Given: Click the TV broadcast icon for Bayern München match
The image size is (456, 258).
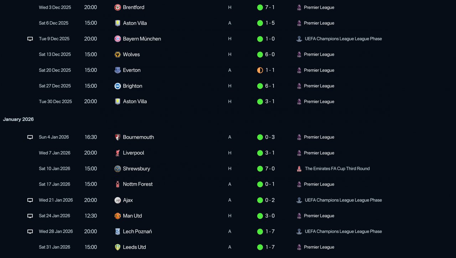Looking at the screenshot, I should pyautogui.click(x=30, y=39).
